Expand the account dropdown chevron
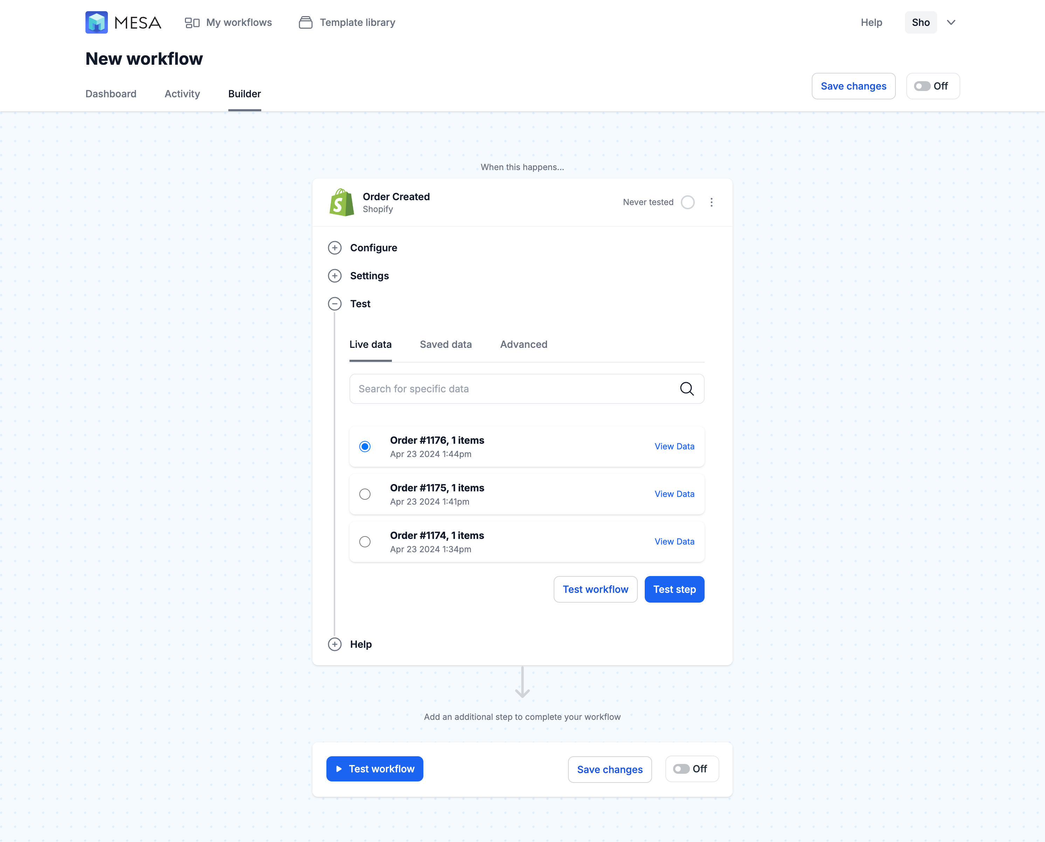Image resolution: width=1045 pixels, height=842 pixels. (951, 22)
